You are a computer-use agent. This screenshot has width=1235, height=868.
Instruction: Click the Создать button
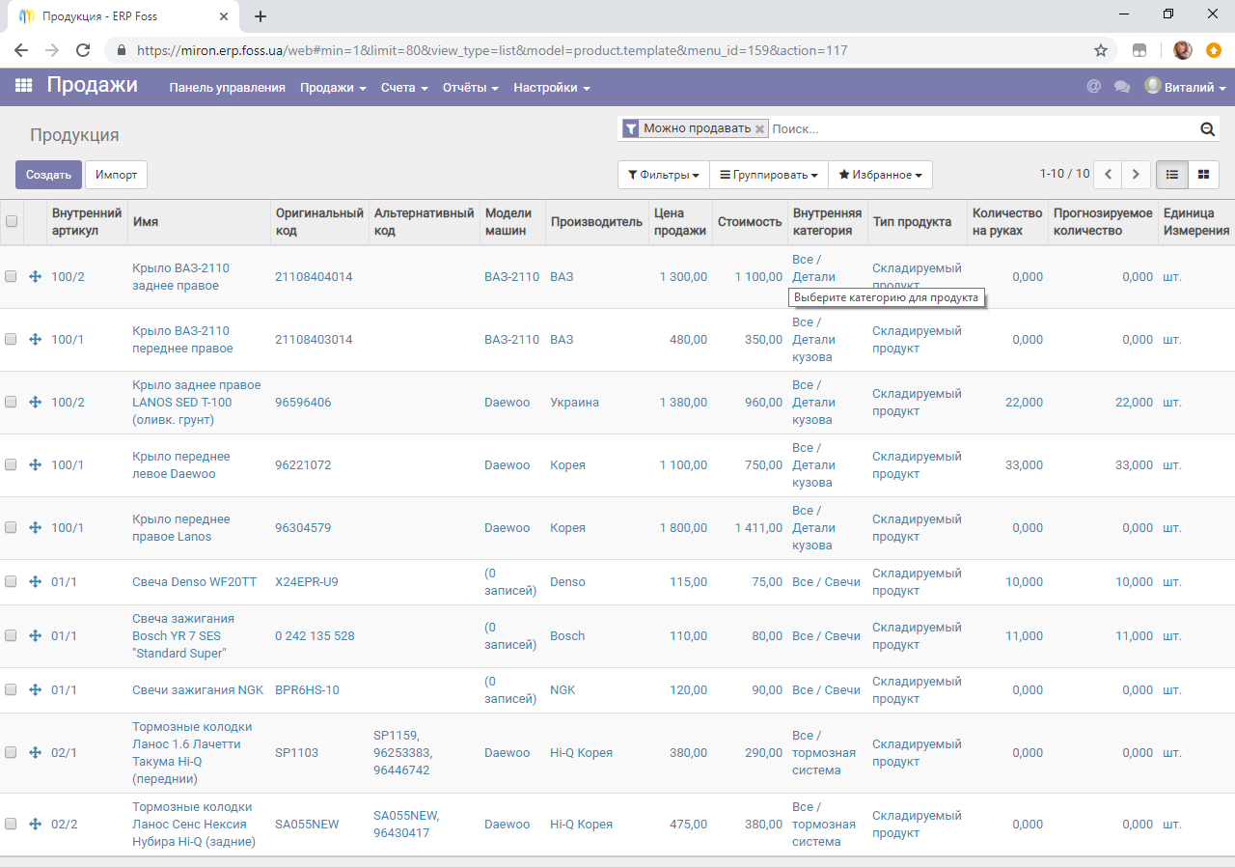(49, 175)
